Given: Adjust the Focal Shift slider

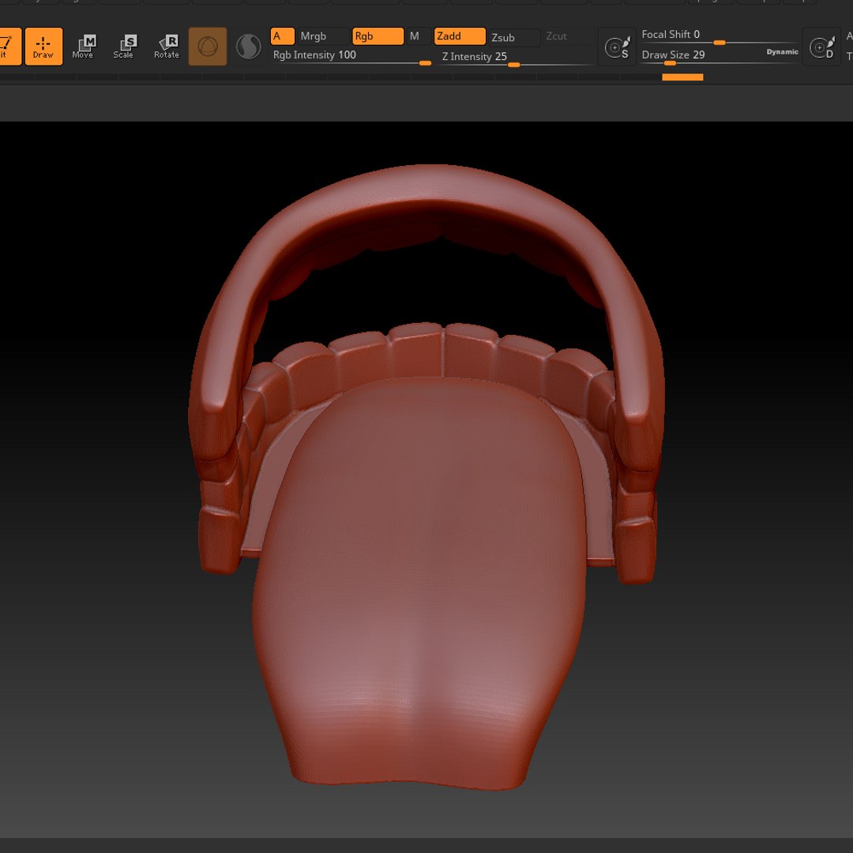Looking at the screenshot, I should 720,36.
